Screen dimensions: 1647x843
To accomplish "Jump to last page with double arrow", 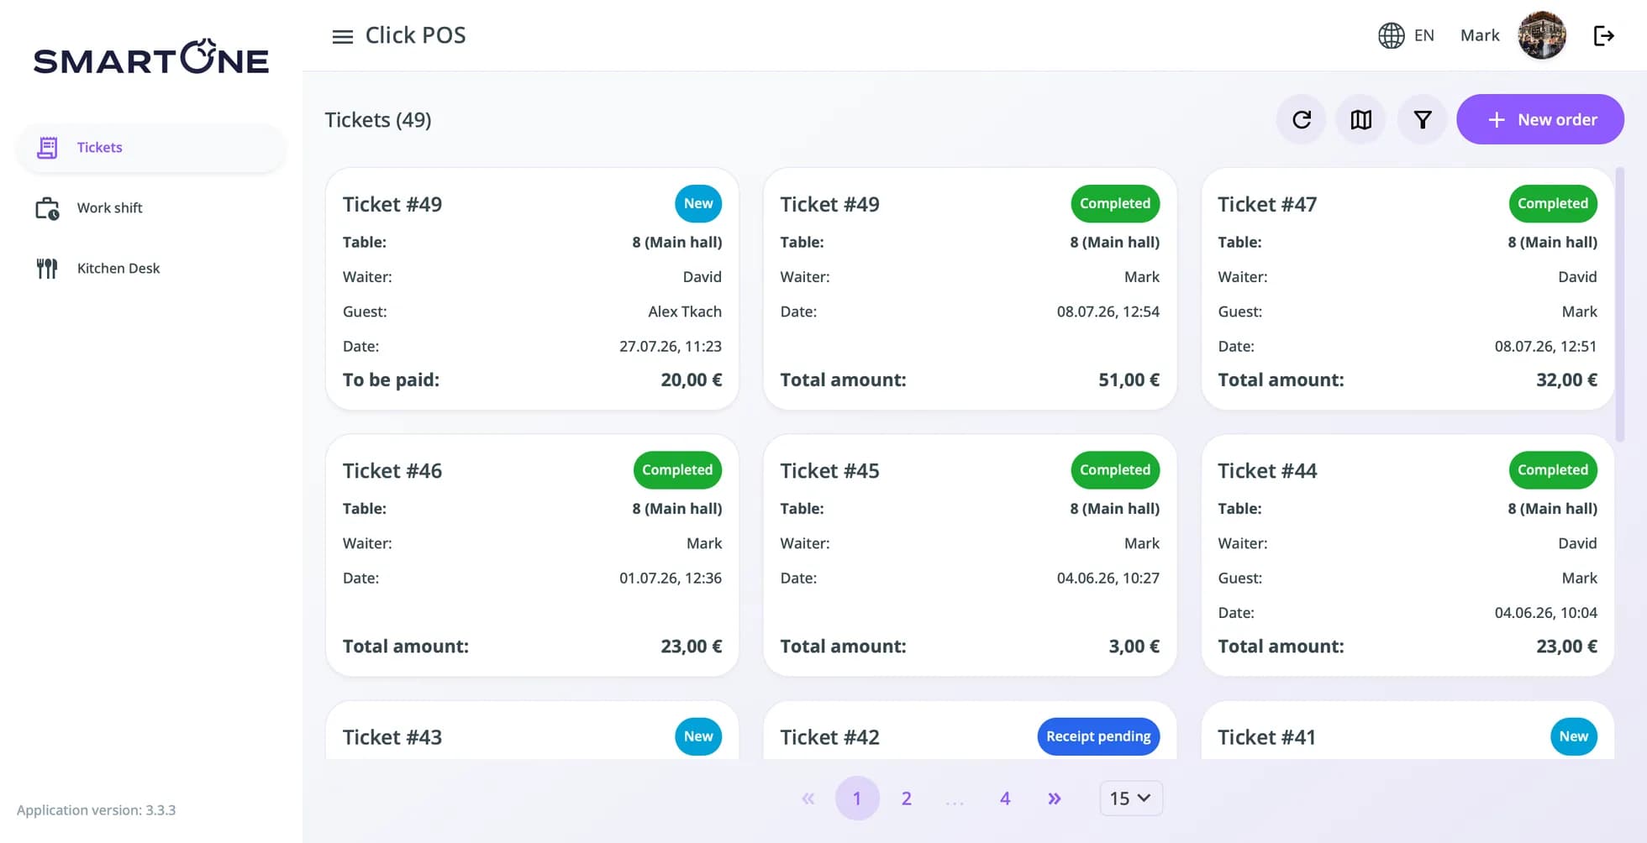I will tap(1054, 798).
